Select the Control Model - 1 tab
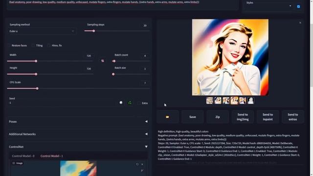The width and height of the screenshot is (313, 176). pyautogui.click(x=51, y=156)
